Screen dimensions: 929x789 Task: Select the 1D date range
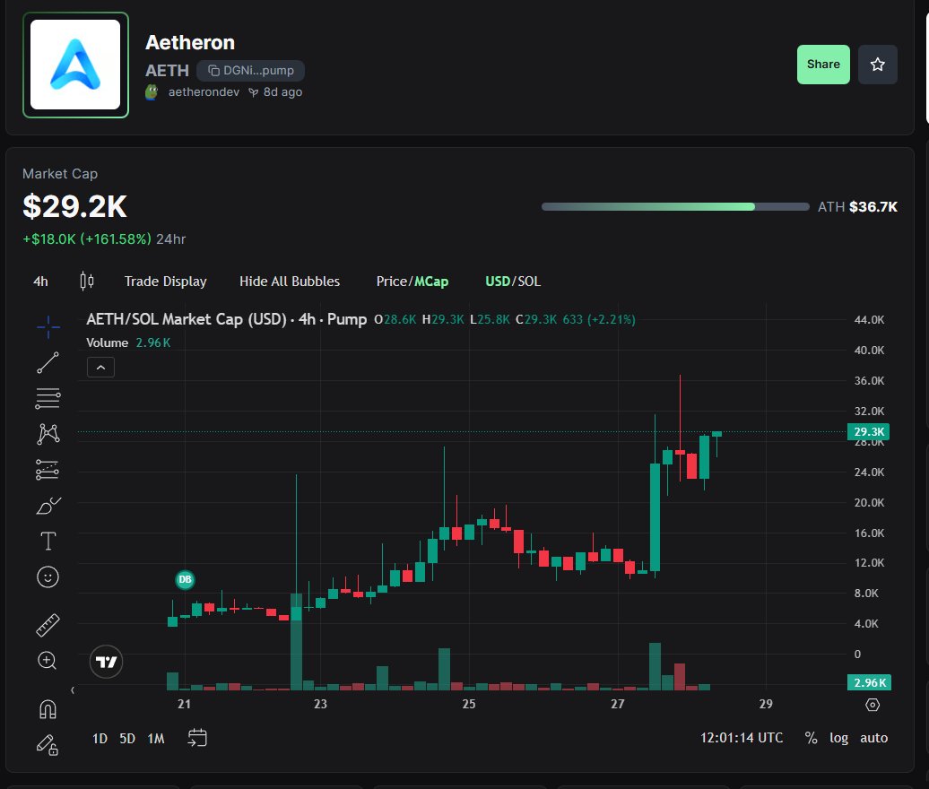pos(100,739)
